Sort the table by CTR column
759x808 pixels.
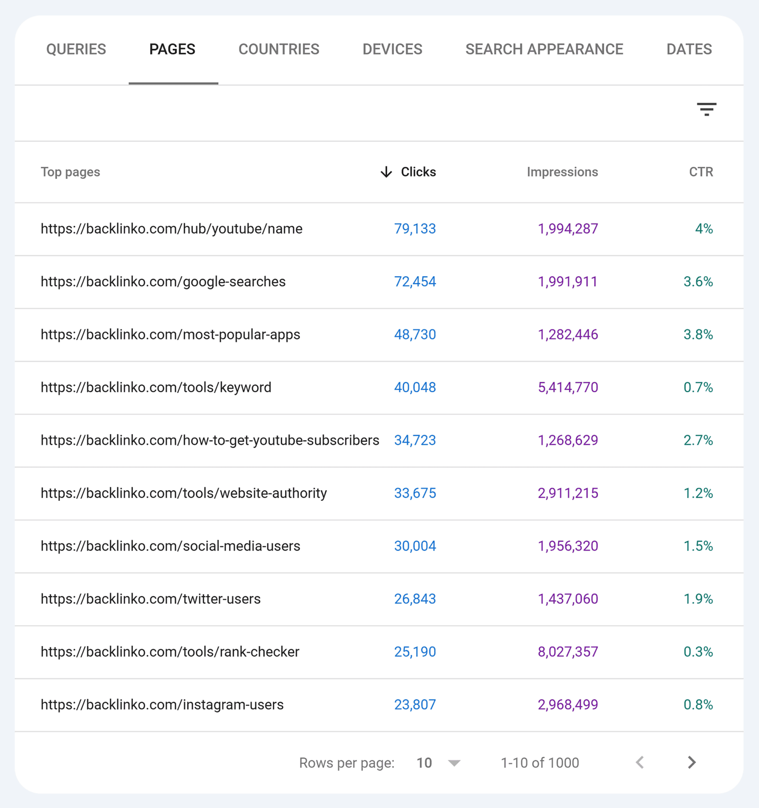[701, 172]
